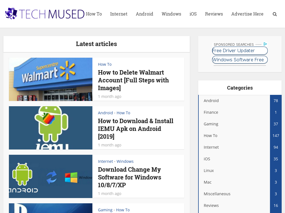Click the 35 count badge for iOS
The image size is (285, 213).
(276, 159)
